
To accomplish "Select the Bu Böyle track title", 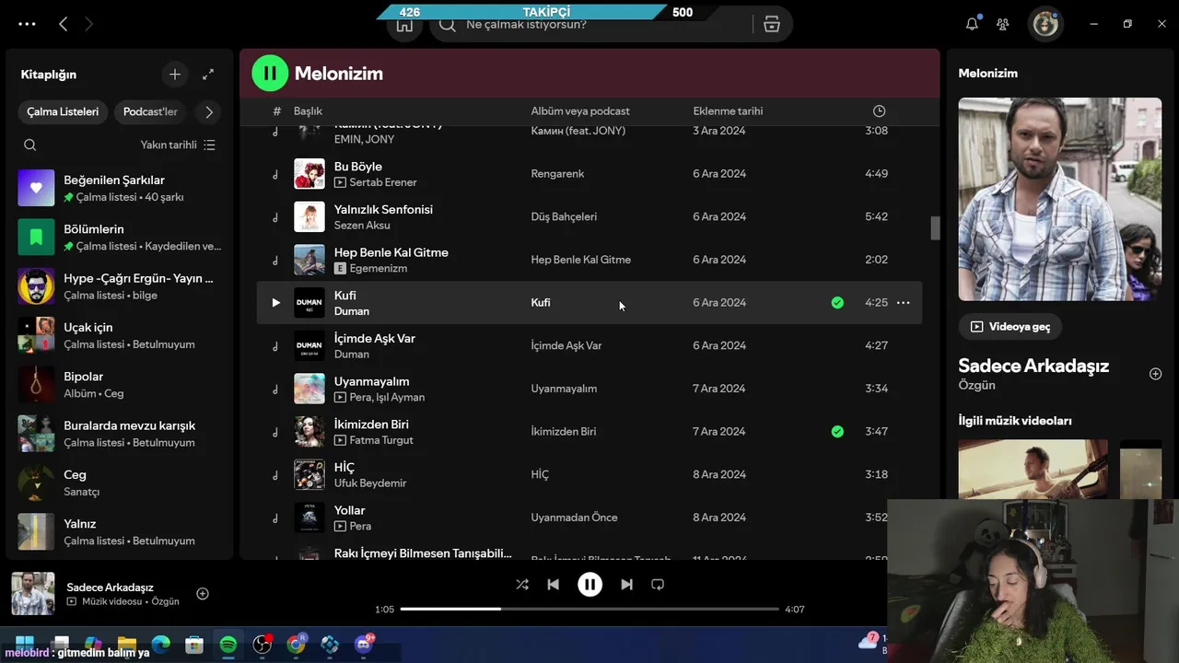I will pyautogui.click(x=358, y=167).
